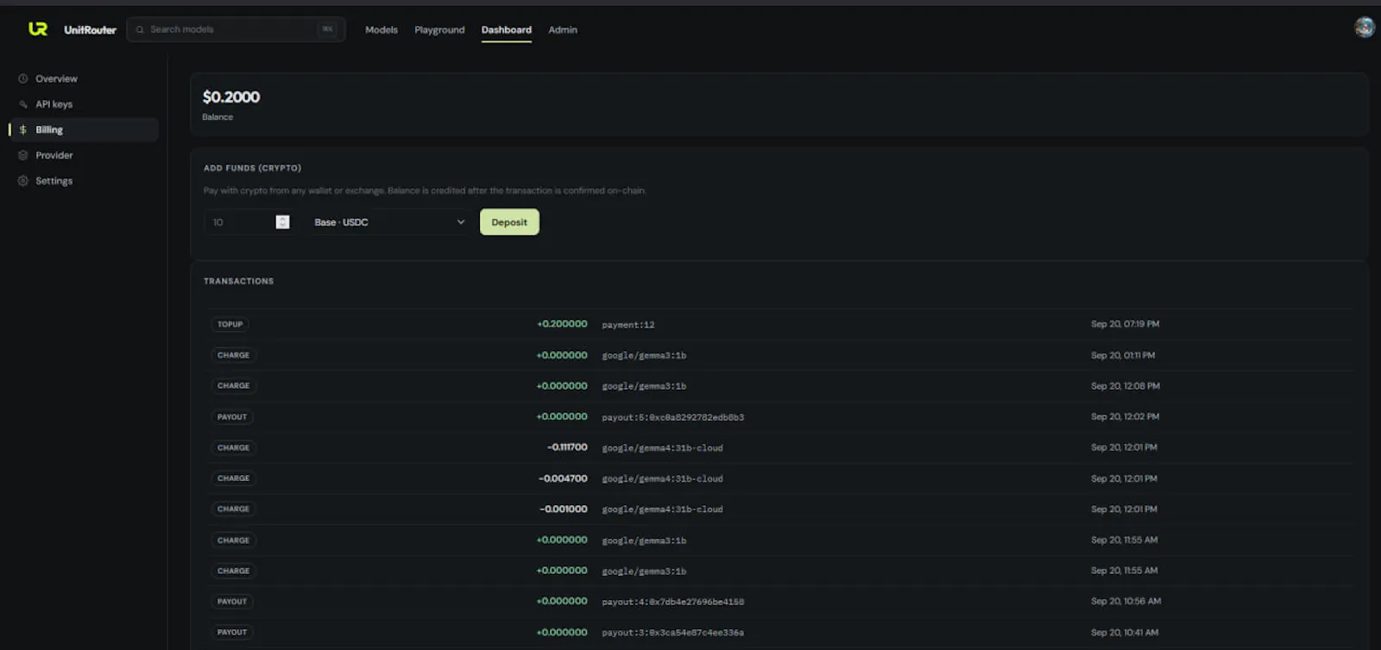1381x650 pixels.
Task: Click the $0.2000 balance value
Action: 231,97
